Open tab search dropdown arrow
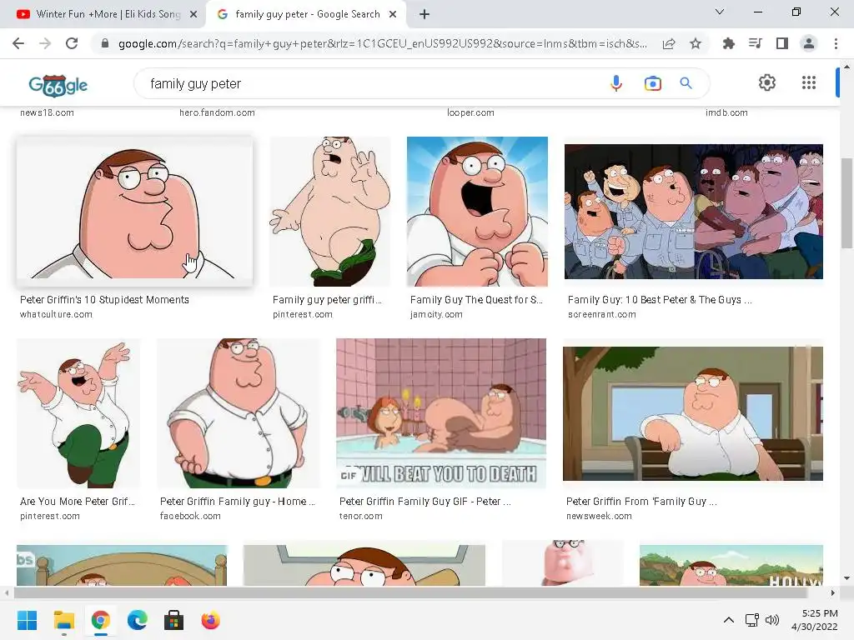Image resolution: width=854 pixels, height=640 pixels. (x=720, y=12)
